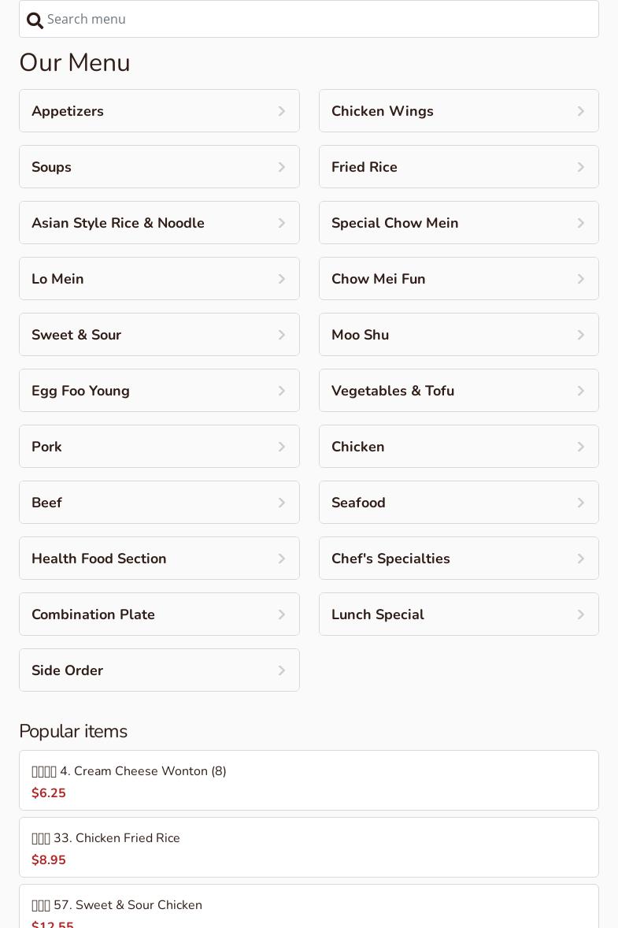The image size is (618, 928).
Task: Click the Lo Mein arrow icon
Action: [282, 280]
